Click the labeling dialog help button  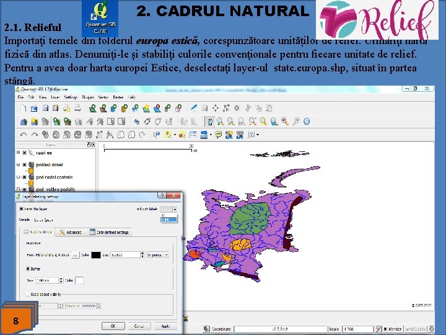click(162, 195)
